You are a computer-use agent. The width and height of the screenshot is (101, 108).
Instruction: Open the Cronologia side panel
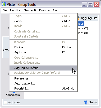13,95
